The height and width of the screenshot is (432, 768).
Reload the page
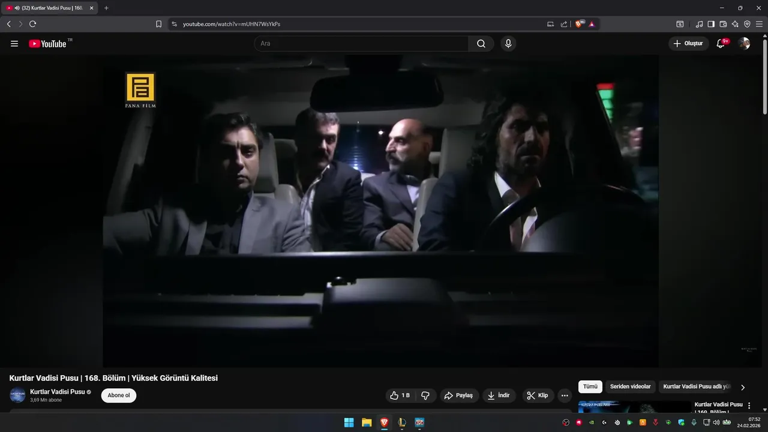32,24
